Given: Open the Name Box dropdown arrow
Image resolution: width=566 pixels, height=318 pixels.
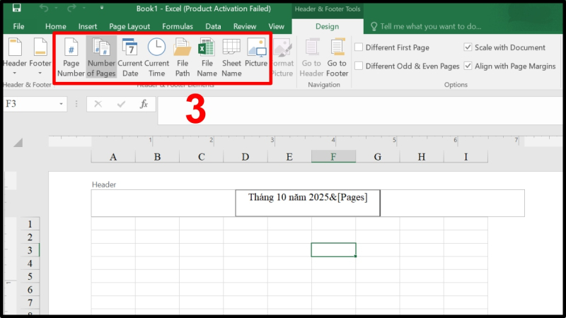Looking at the screenshot, I should (61, 104).
